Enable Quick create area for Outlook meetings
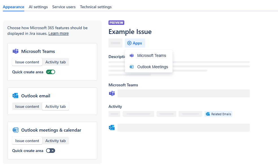278x167 pixels. [50, 151]
